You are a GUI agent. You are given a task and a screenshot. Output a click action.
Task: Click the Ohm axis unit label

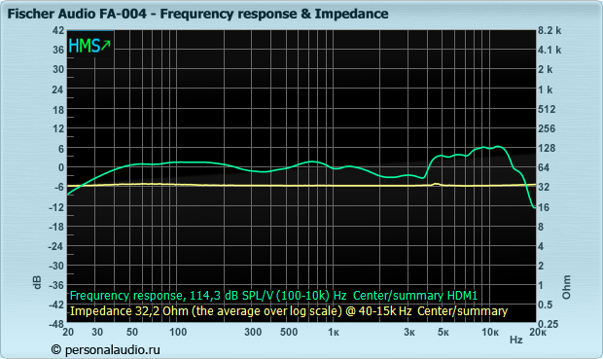pyautogui.click(x=566, y=287)
